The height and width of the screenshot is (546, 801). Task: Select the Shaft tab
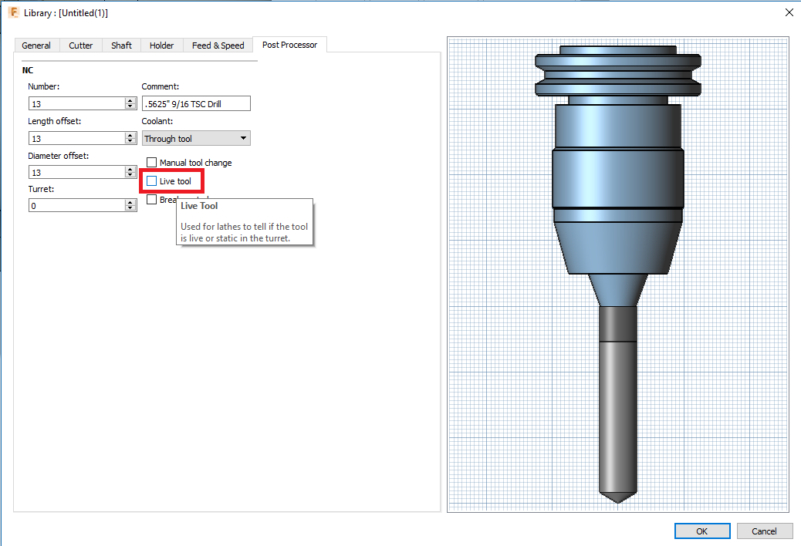point(120,45)
